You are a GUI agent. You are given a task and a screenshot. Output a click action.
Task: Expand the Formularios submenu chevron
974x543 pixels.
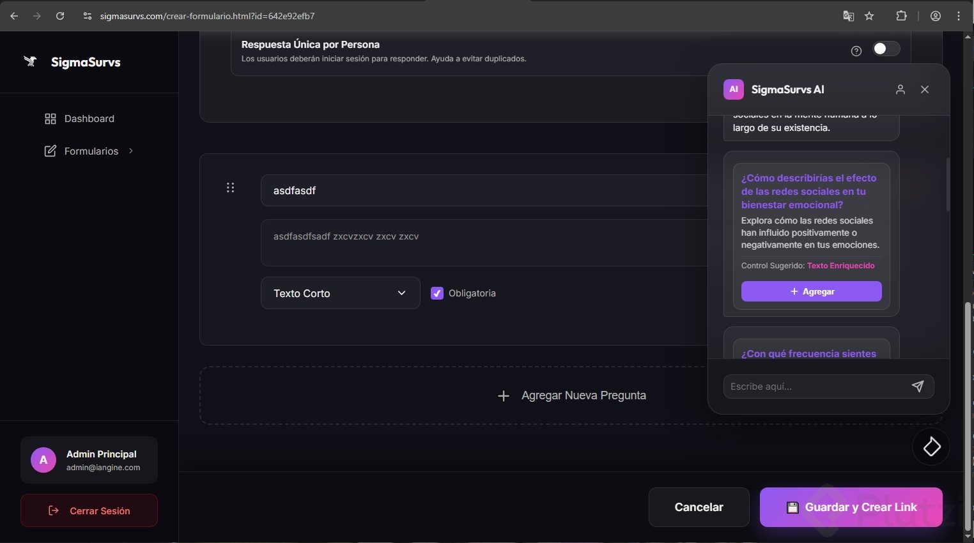click(131, 151)
